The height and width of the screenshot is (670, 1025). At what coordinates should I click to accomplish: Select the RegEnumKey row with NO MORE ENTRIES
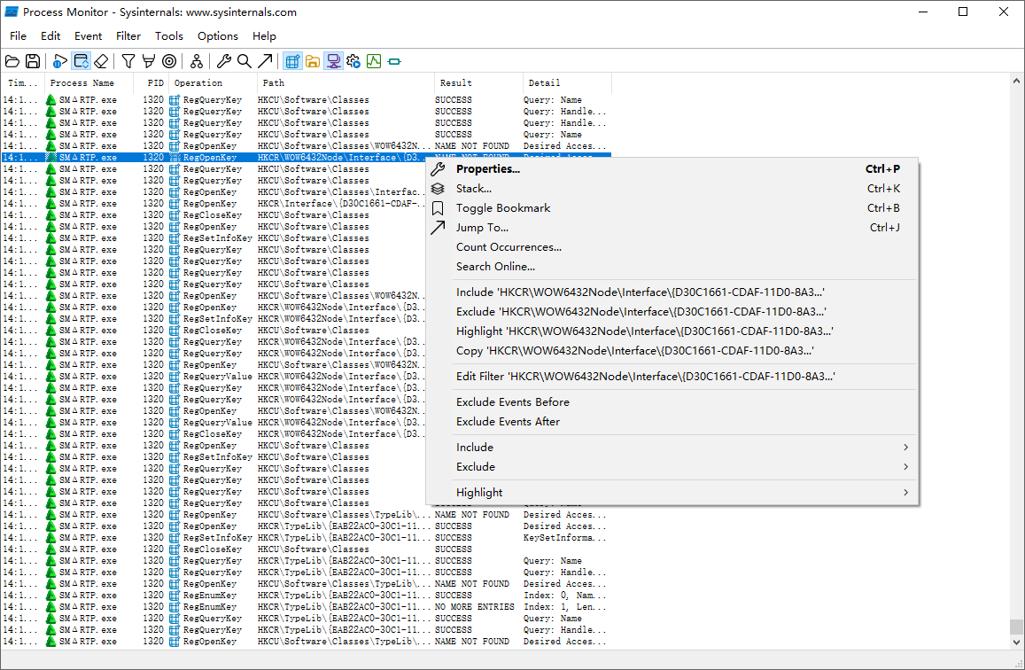[x=306, y=606]
